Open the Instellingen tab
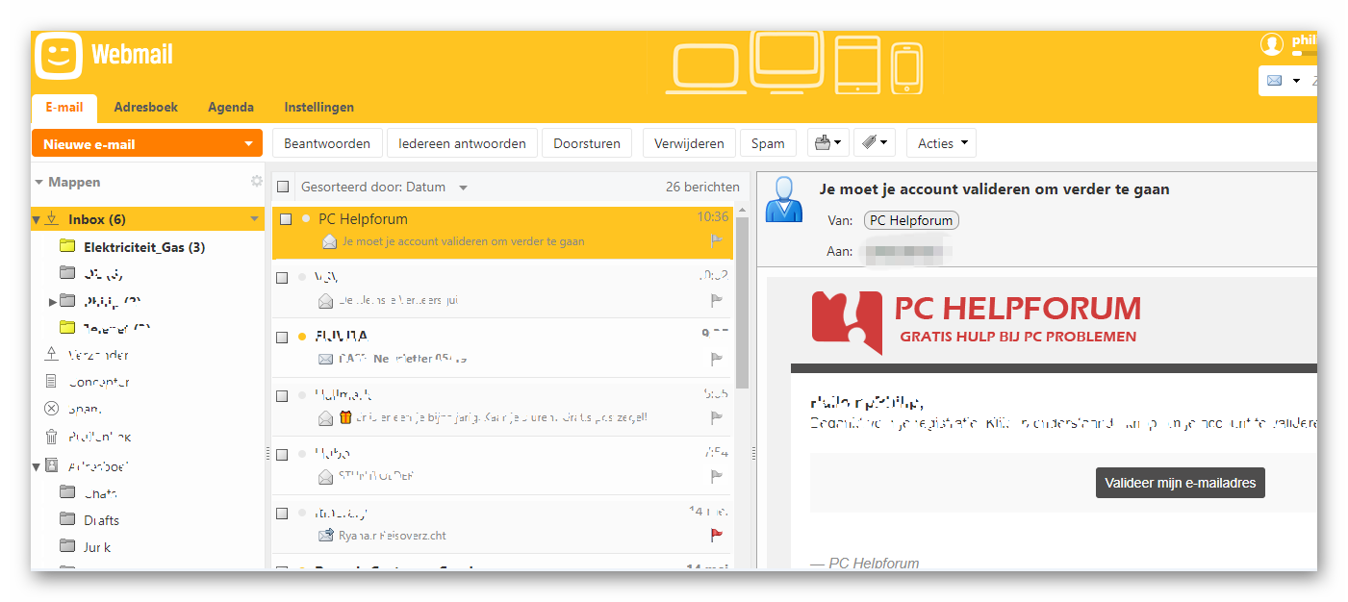This screenshot has width=1348, height=602. point(318,108)
